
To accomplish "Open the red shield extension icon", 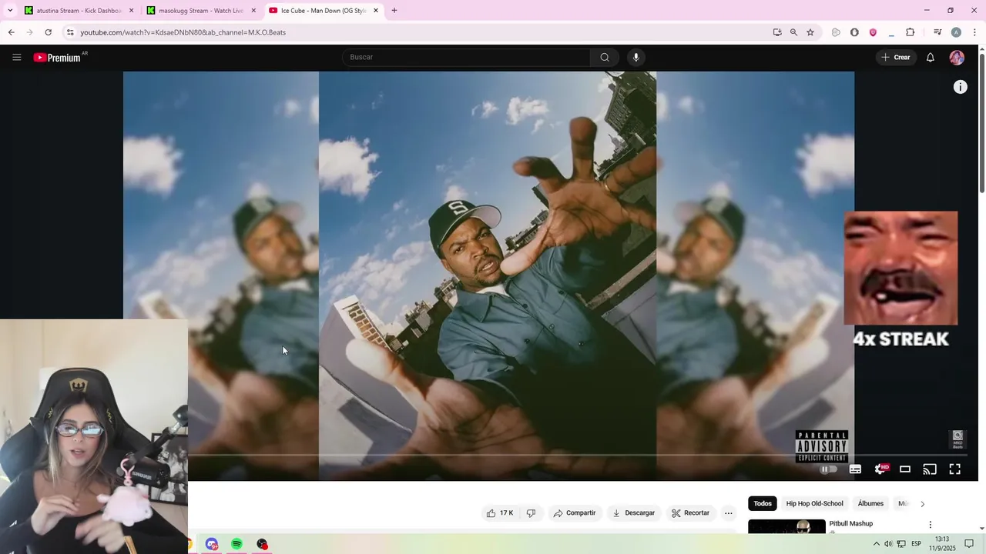I will tap(873, 32).
